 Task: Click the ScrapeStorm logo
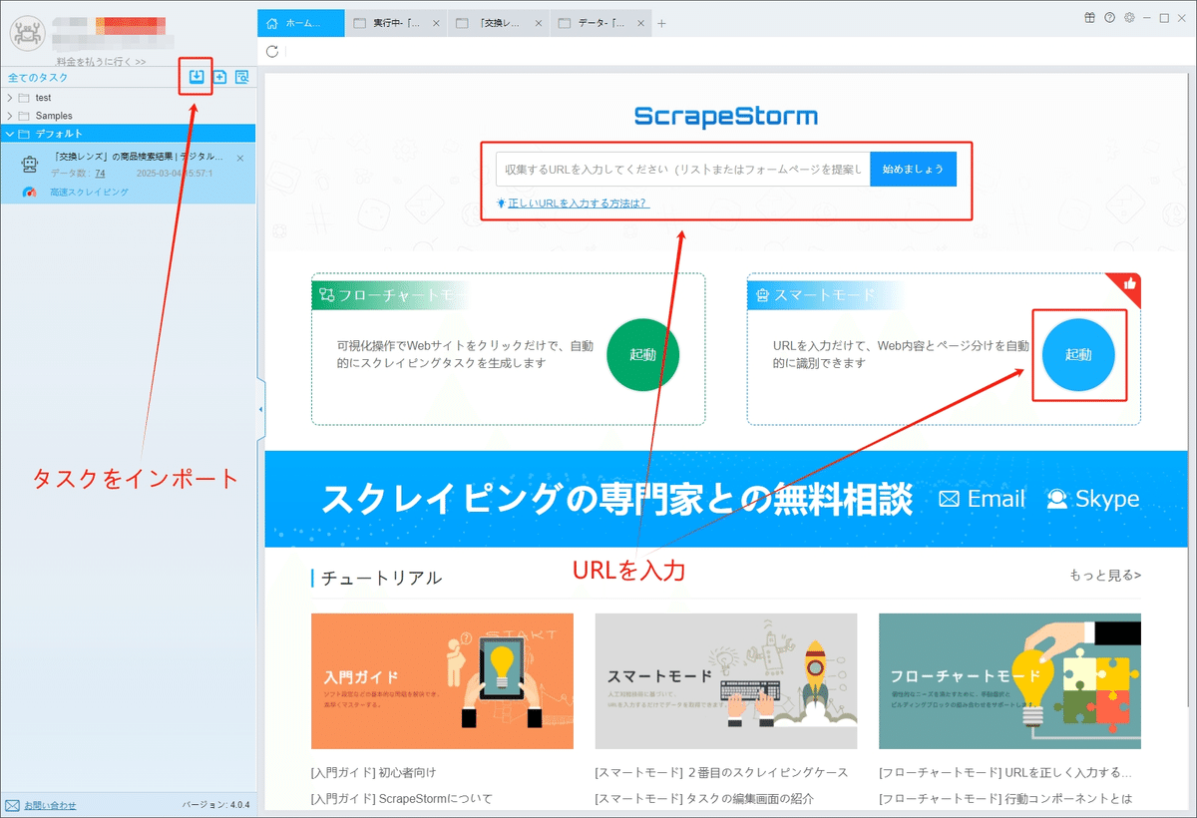(725, 117)
